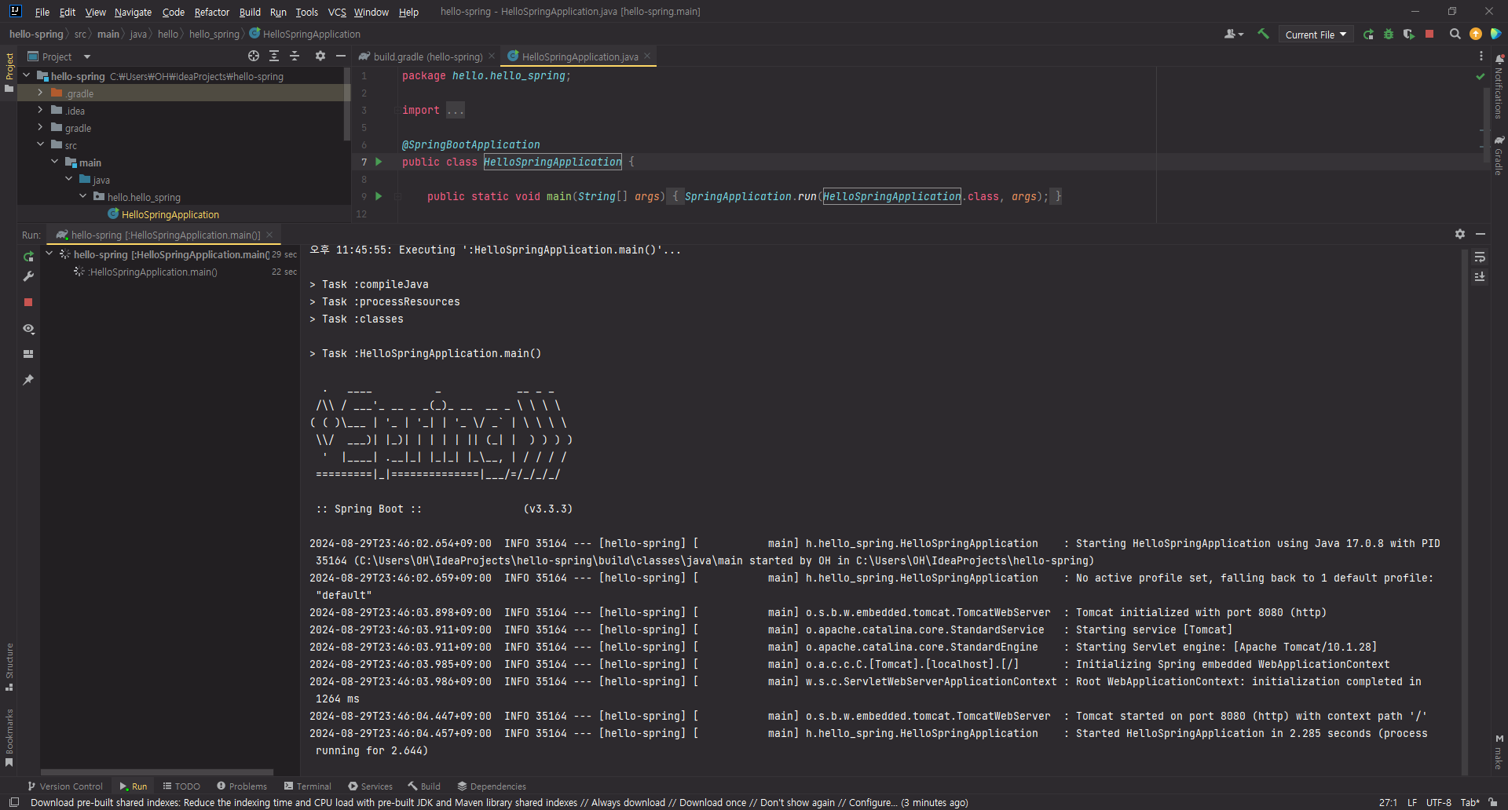Open the Terminal tool window tab
Viewport: 1508px width, 810px height.
[308, 786]
